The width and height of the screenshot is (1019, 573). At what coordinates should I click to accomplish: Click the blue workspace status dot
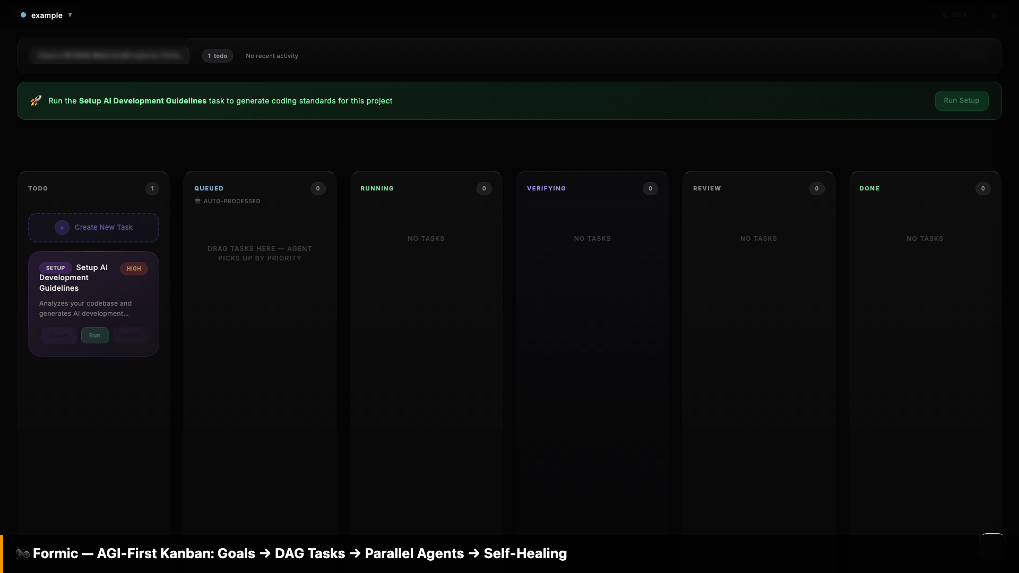pos(23,15)
